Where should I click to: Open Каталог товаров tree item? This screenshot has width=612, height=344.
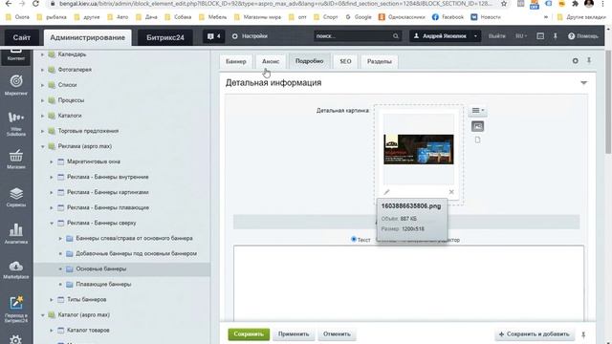click(88, 331)
